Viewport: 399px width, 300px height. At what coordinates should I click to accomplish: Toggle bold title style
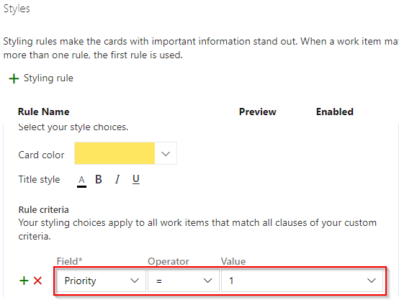pos(99,179)
